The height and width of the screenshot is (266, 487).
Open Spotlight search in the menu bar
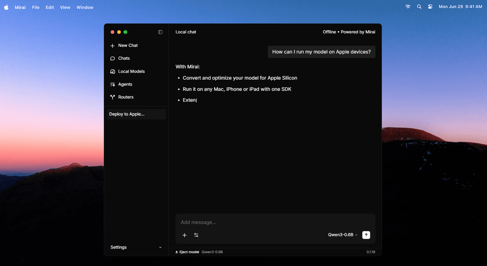click(x=419, y=7)
